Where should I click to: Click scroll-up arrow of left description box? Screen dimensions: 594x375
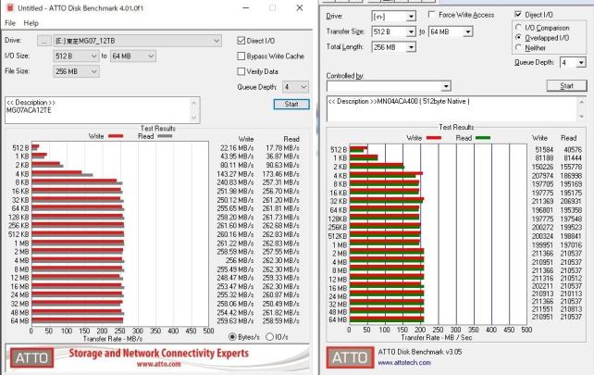pyautogui.click(x=194, y=103)
